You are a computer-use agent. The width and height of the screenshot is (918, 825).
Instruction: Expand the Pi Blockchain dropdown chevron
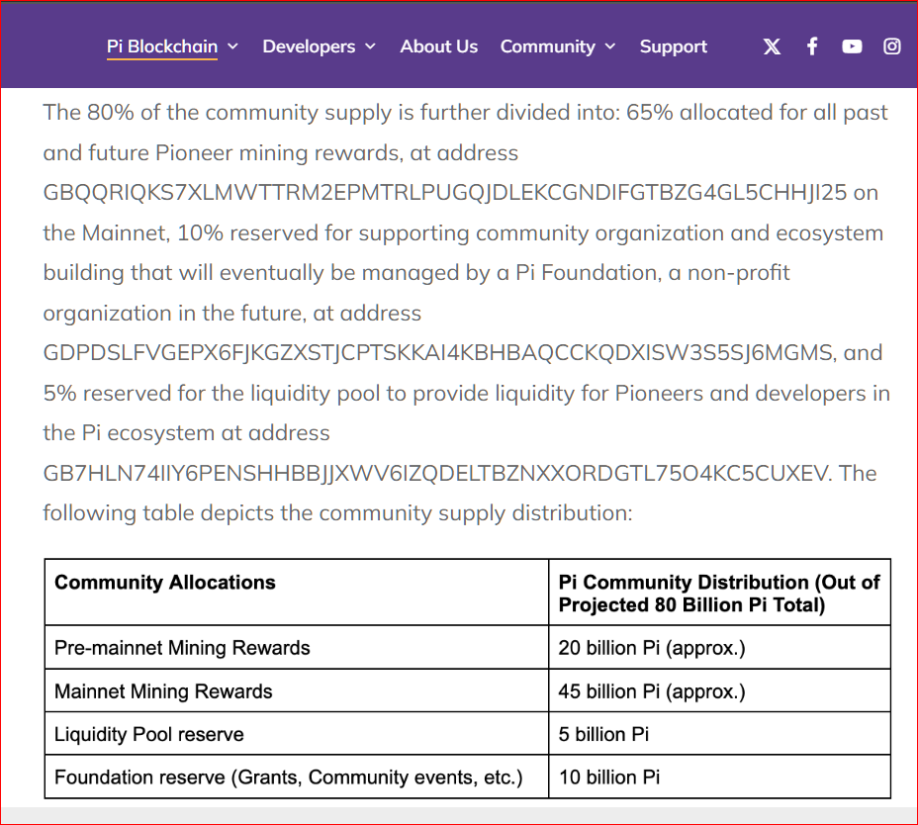pyautogui.click(x=233, y=46)
